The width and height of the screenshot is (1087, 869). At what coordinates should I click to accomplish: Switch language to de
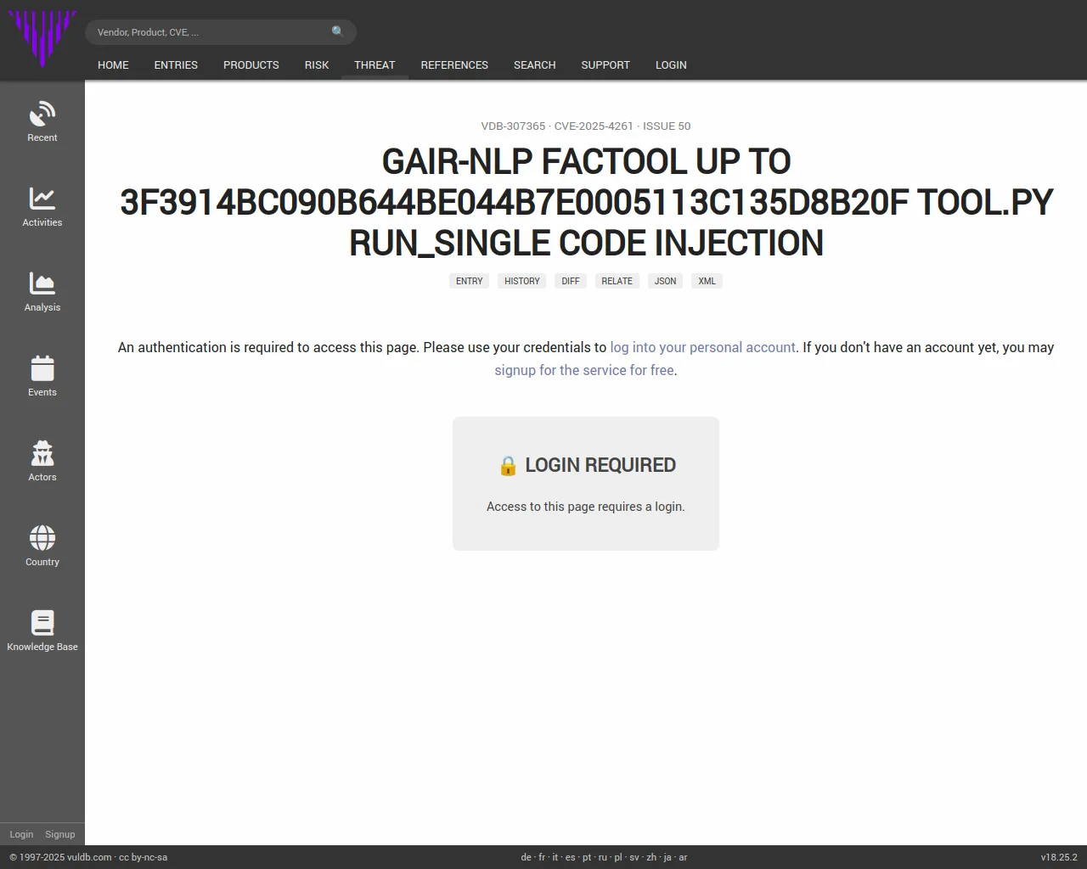pyautogui.click(x=526, y=857)
